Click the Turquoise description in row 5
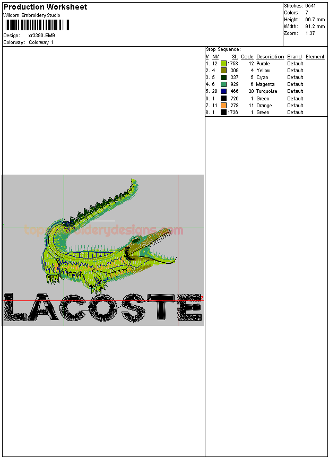 [266, 91]
